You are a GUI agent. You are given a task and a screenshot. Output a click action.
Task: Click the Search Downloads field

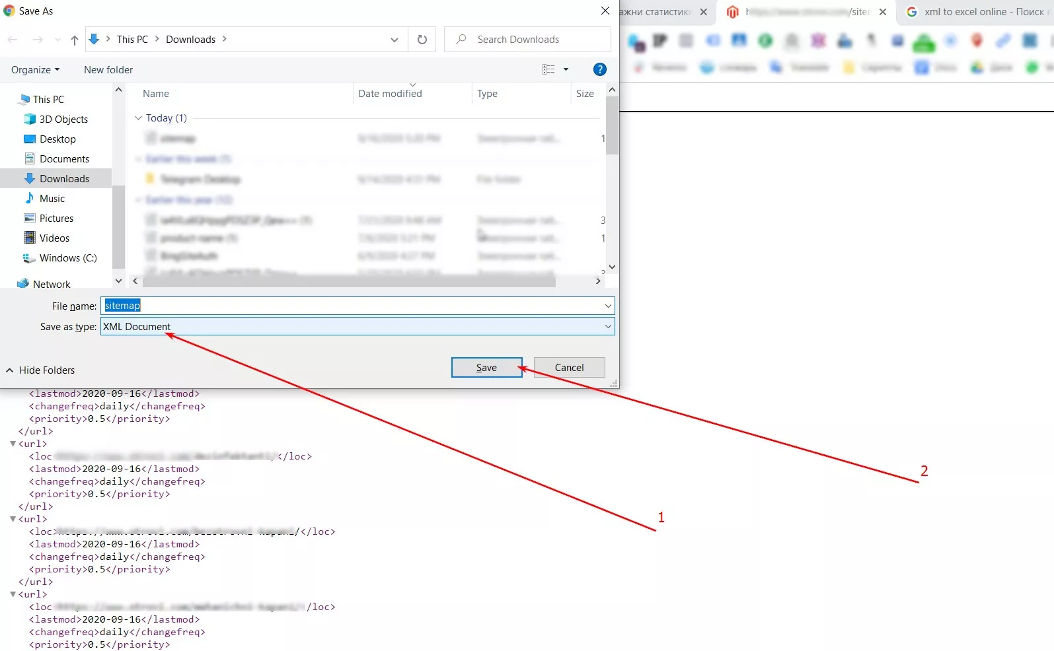527,40
